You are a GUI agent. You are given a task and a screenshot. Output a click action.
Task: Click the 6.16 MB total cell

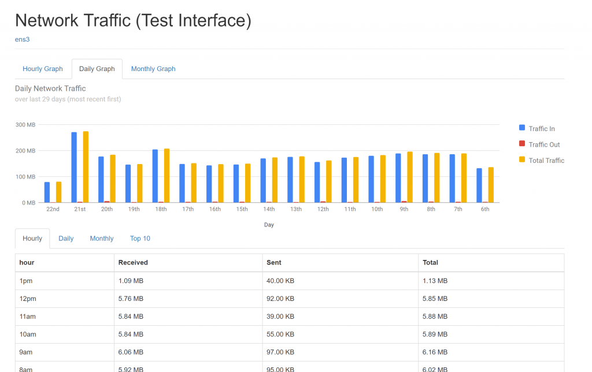coord(491,352)
